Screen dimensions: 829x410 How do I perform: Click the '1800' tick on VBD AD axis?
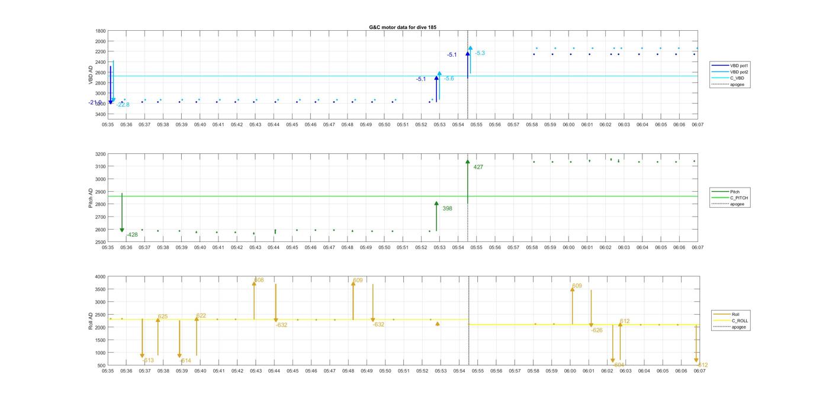[x=101, y=31]
